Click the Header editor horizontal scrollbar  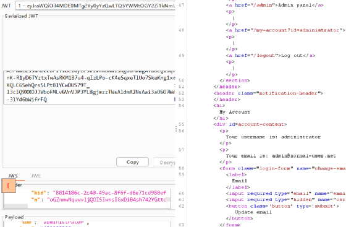16,206
